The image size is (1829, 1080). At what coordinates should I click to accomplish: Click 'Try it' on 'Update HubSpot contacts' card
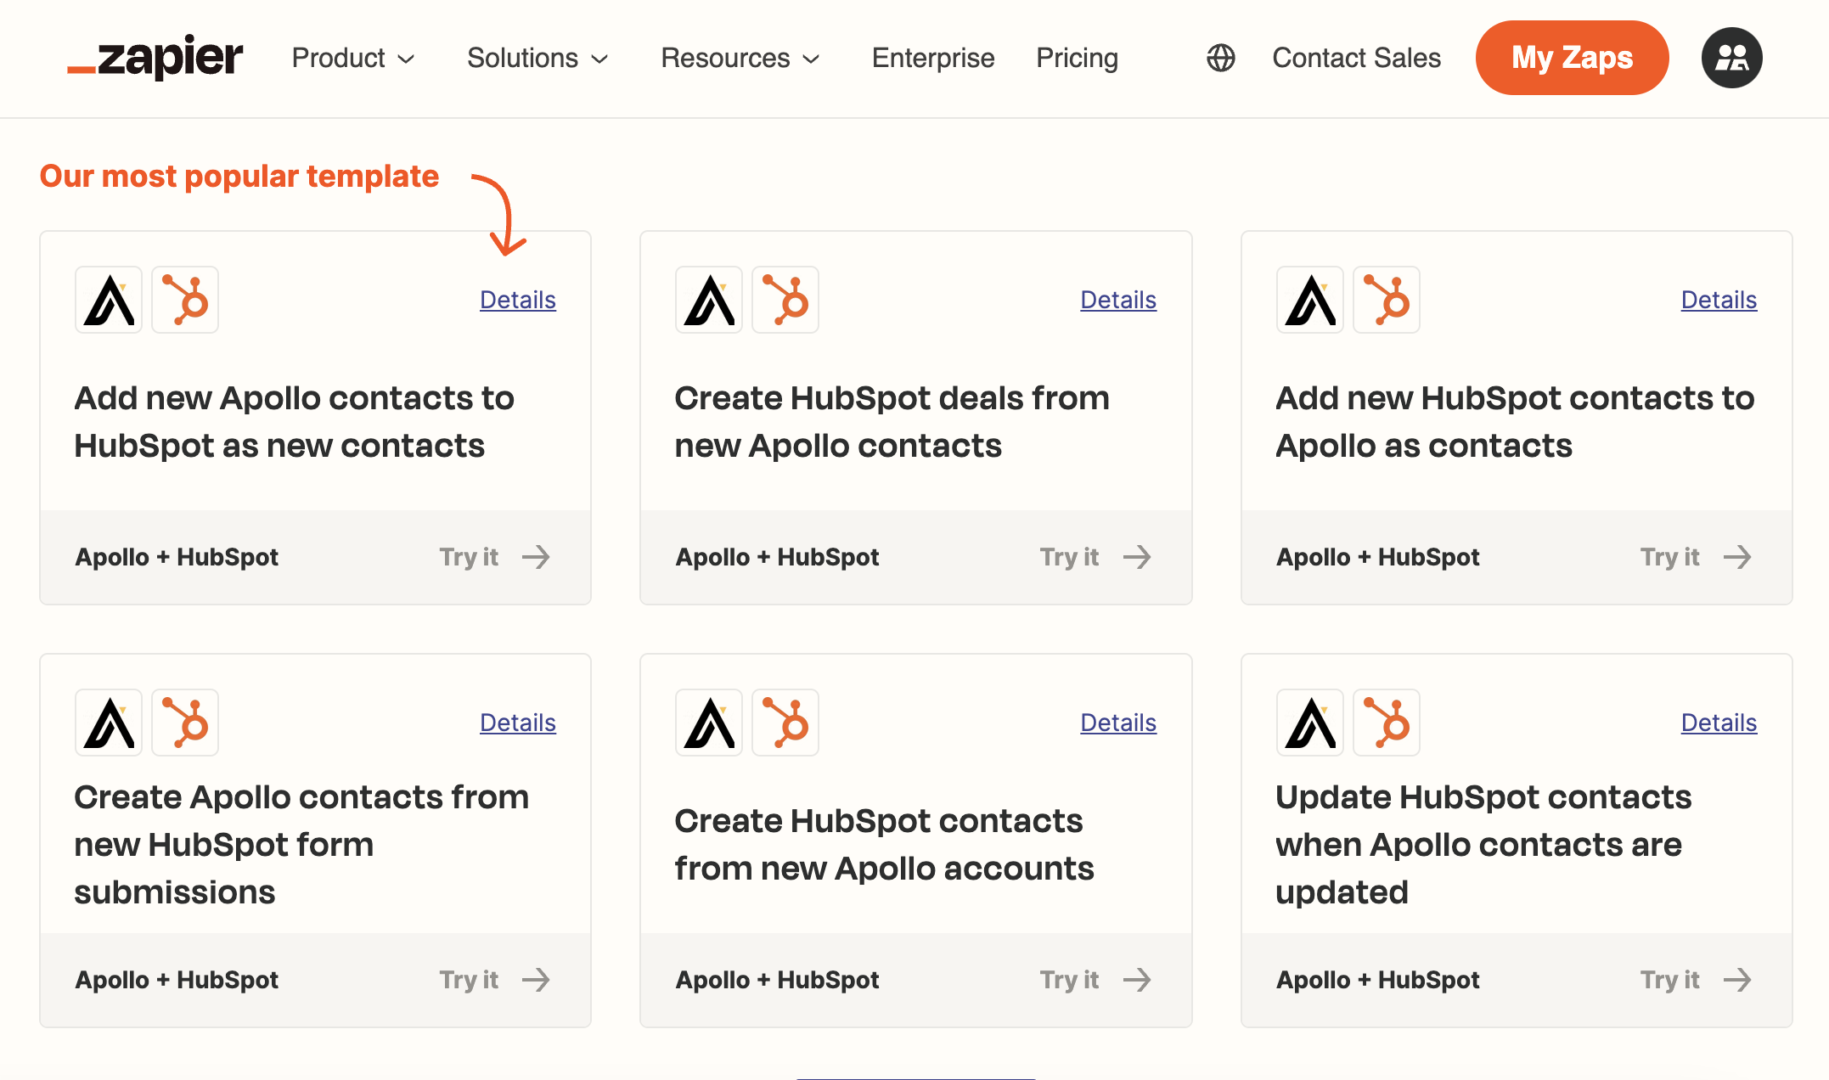point(1670,980)
